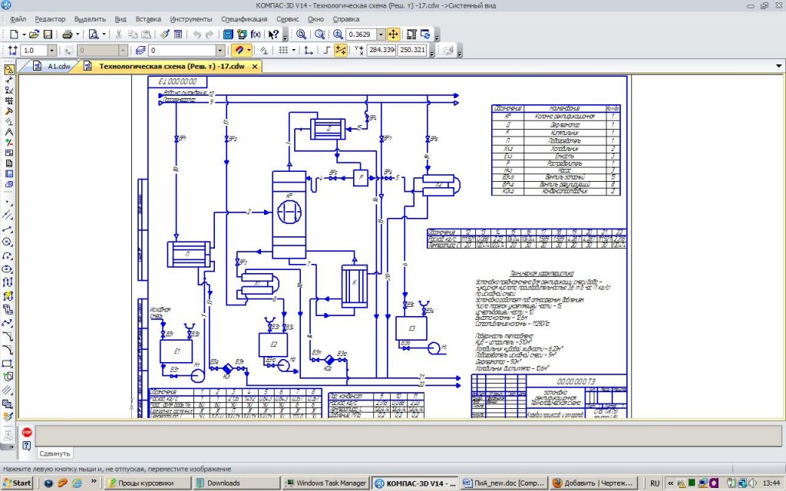This screenshot has width=786, height=491.
Task: Expand the layer number dropdown showing 0
Action: [x=222, y=51]
